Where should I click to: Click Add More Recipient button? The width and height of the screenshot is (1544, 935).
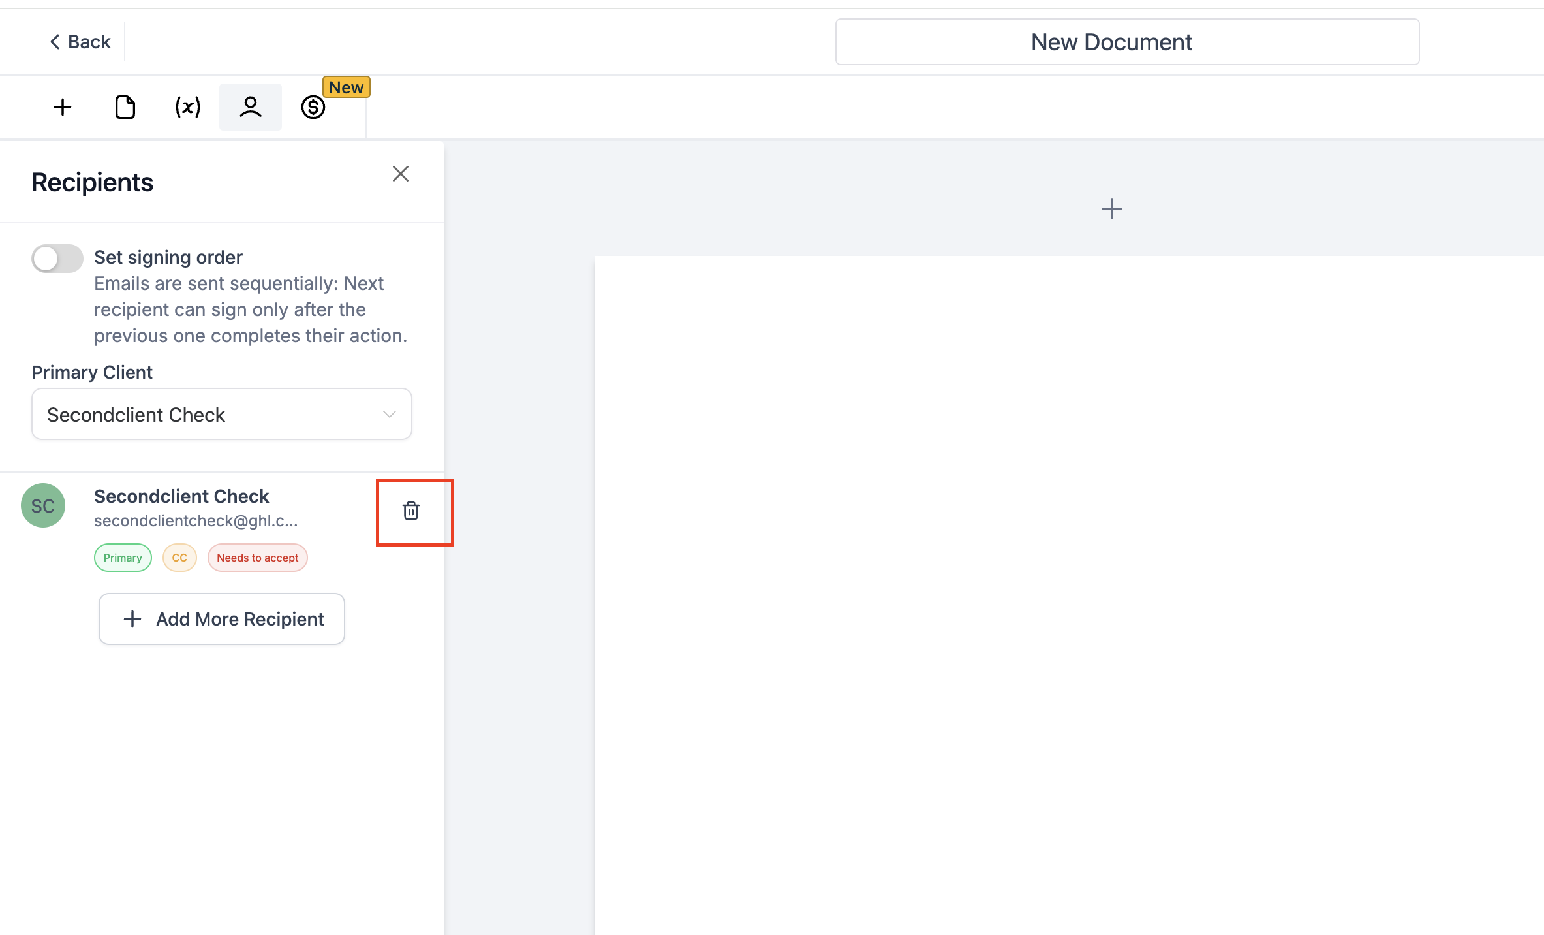tap(222, 619)
